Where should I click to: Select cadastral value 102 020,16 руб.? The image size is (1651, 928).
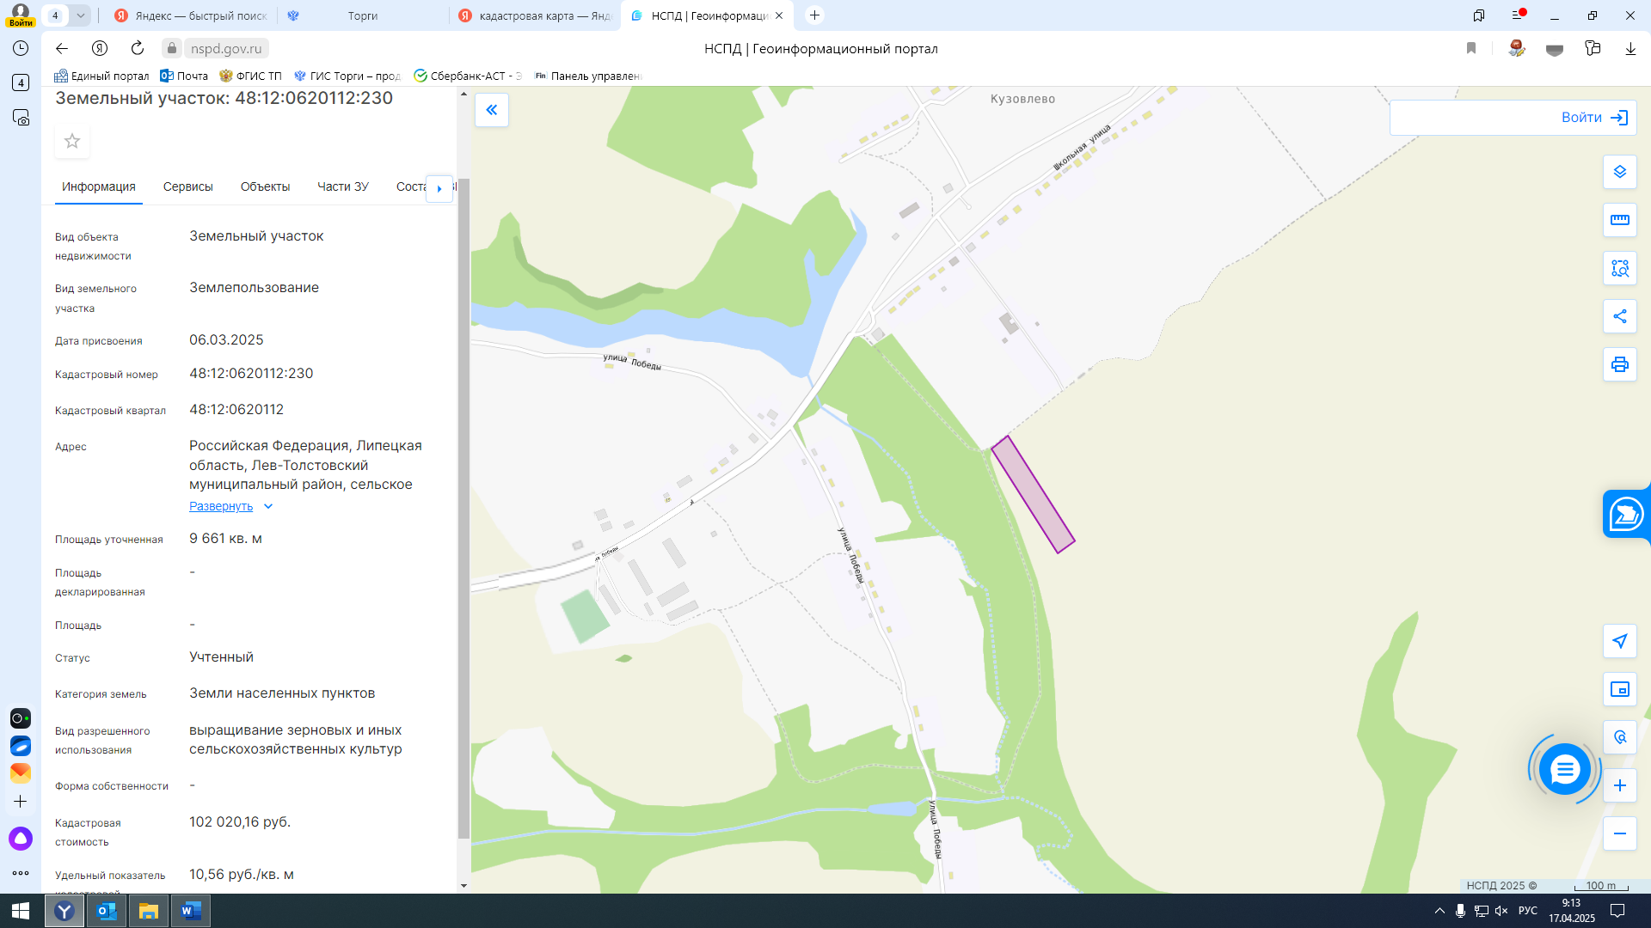click(240, 822)
